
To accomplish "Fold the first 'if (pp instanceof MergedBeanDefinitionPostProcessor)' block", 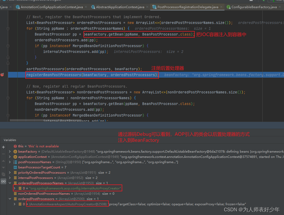I will [8, 46].
